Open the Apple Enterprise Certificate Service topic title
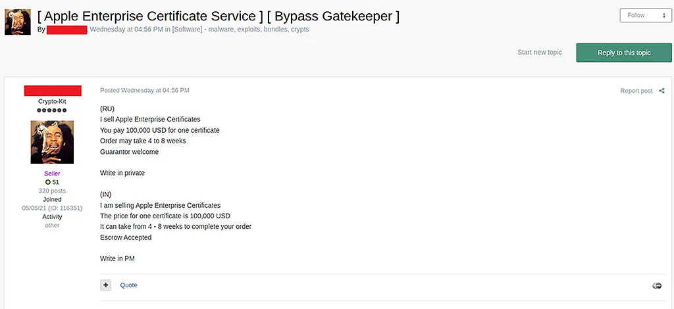 coord(219,16)
